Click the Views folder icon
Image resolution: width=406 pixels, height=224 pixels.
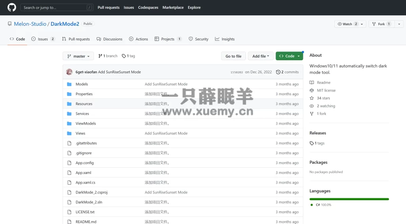[69, 133]
